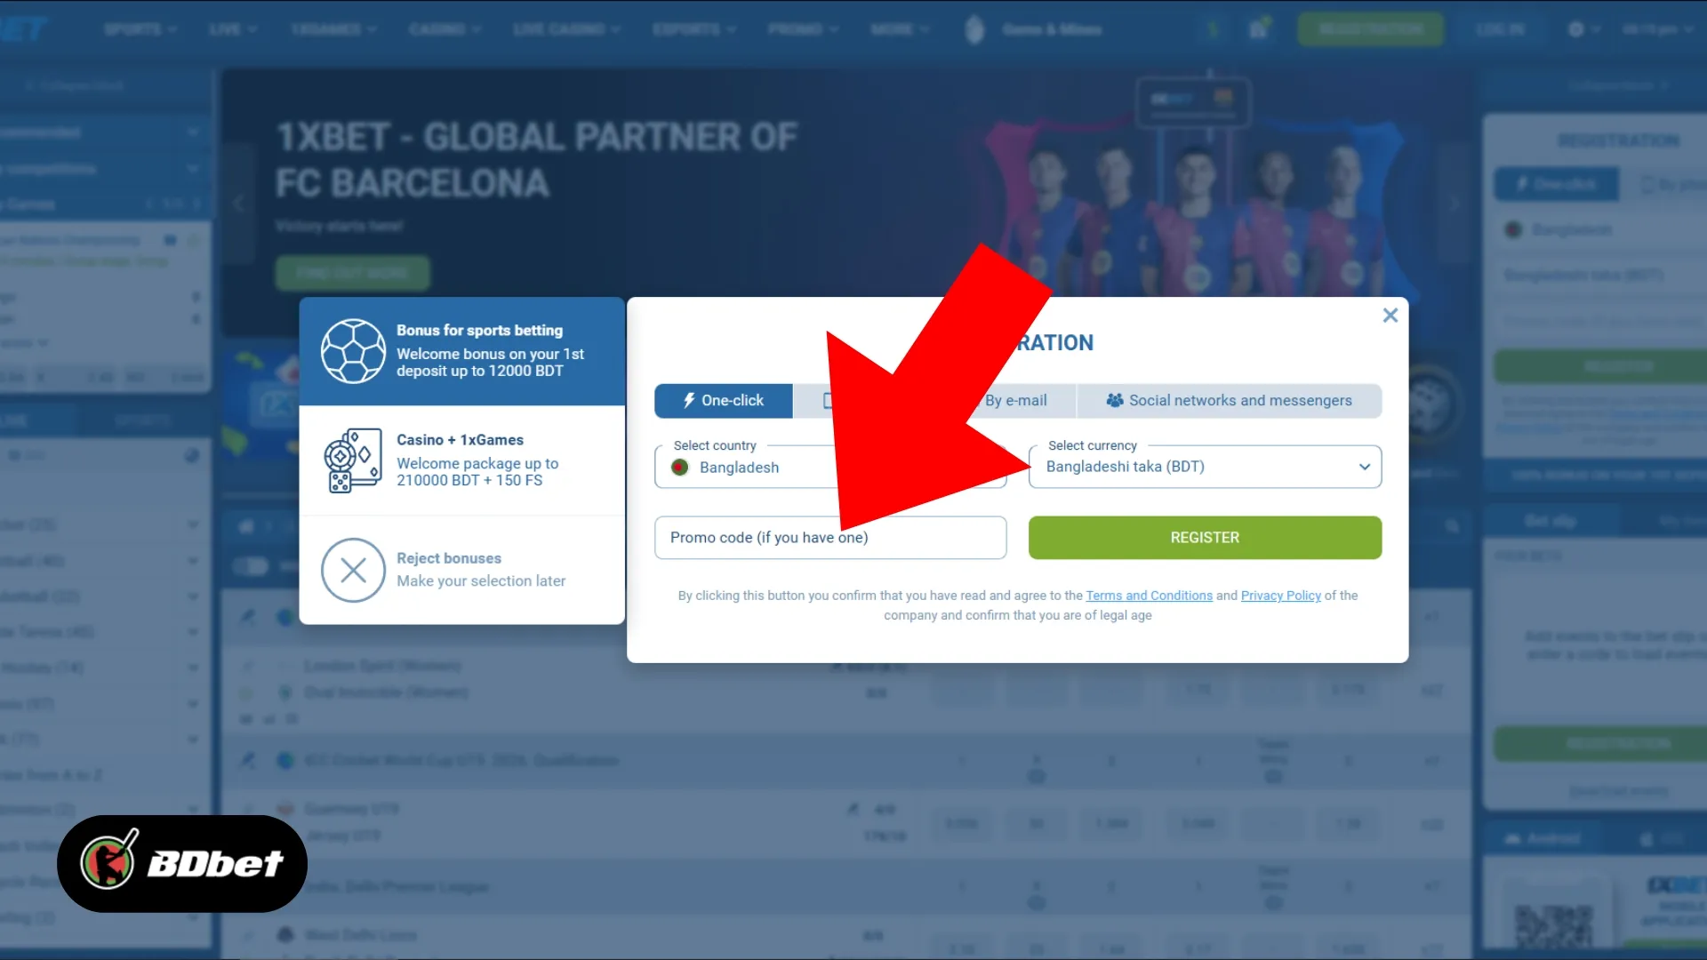This screenshot has height=960, width=1707.
Task: Click the Bangladesh flag icon in country field
Action: pos(680,468)
